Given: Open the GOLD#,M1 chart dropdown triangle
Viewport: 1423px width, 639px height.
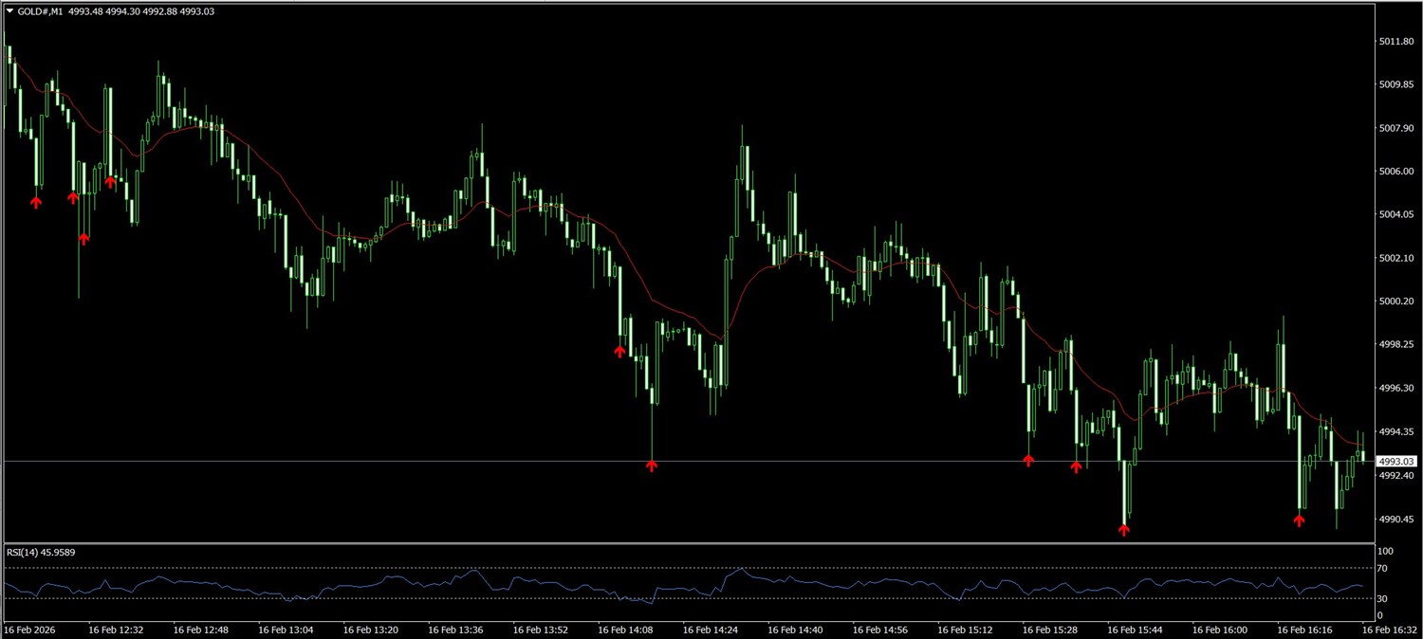Looking at the screenshot, I should 9,11.
